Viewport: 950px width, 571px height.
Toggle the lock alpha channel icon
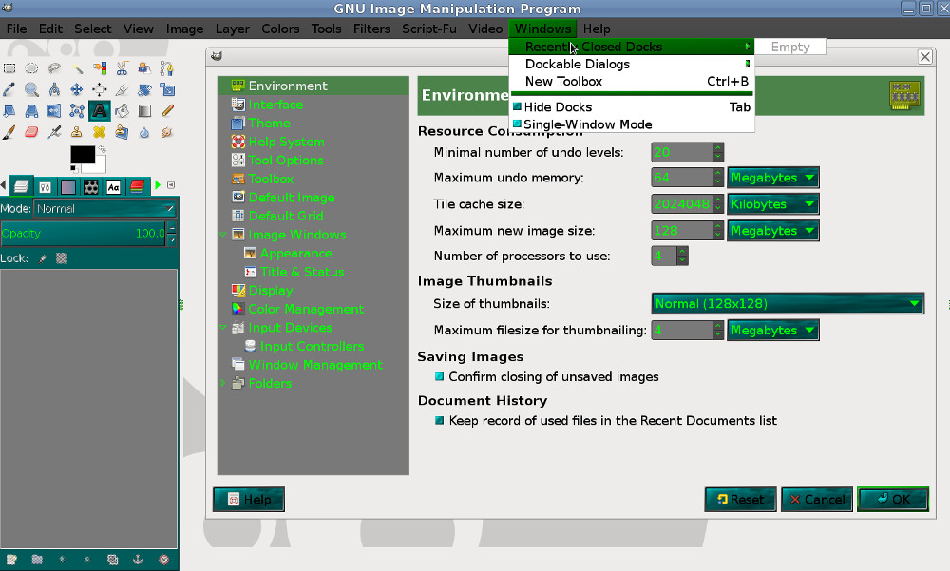coord(61,258)
